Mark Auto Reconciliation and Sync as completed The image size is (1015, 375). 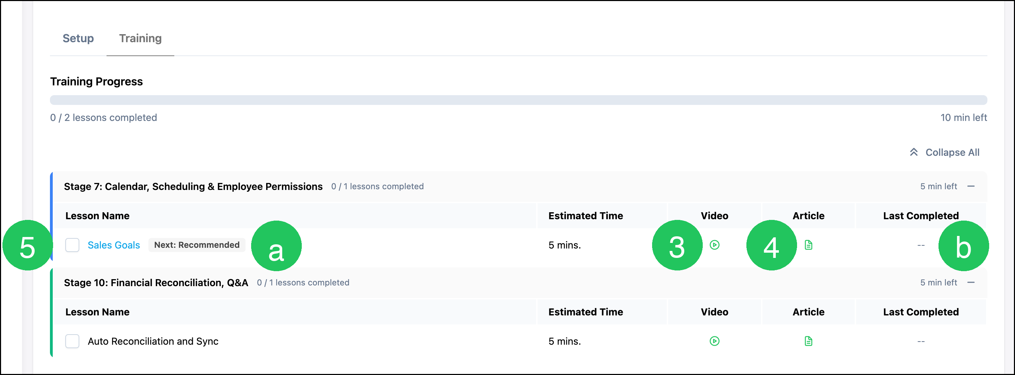coord(72,341)
